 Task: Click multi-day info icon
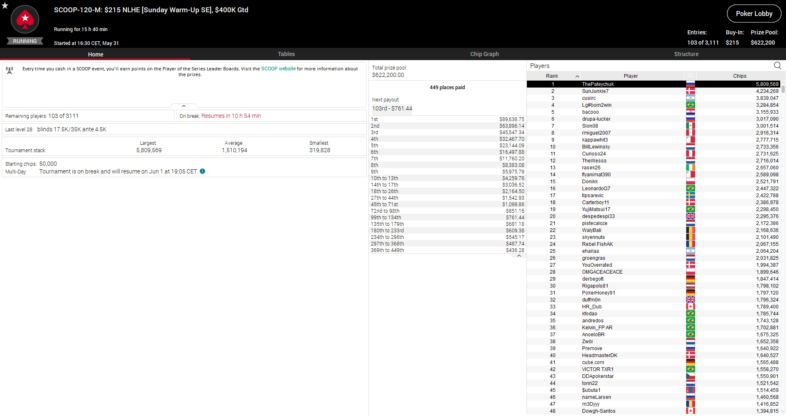(202, 171)
